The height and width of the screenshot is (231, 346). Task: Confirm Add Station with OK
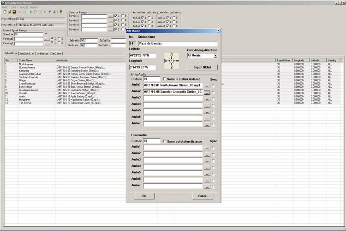pyautogui.click(x=144, y=196)
